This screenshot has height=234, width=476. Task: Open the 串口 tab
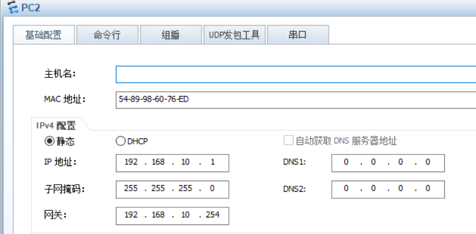[x=297, y=35]
